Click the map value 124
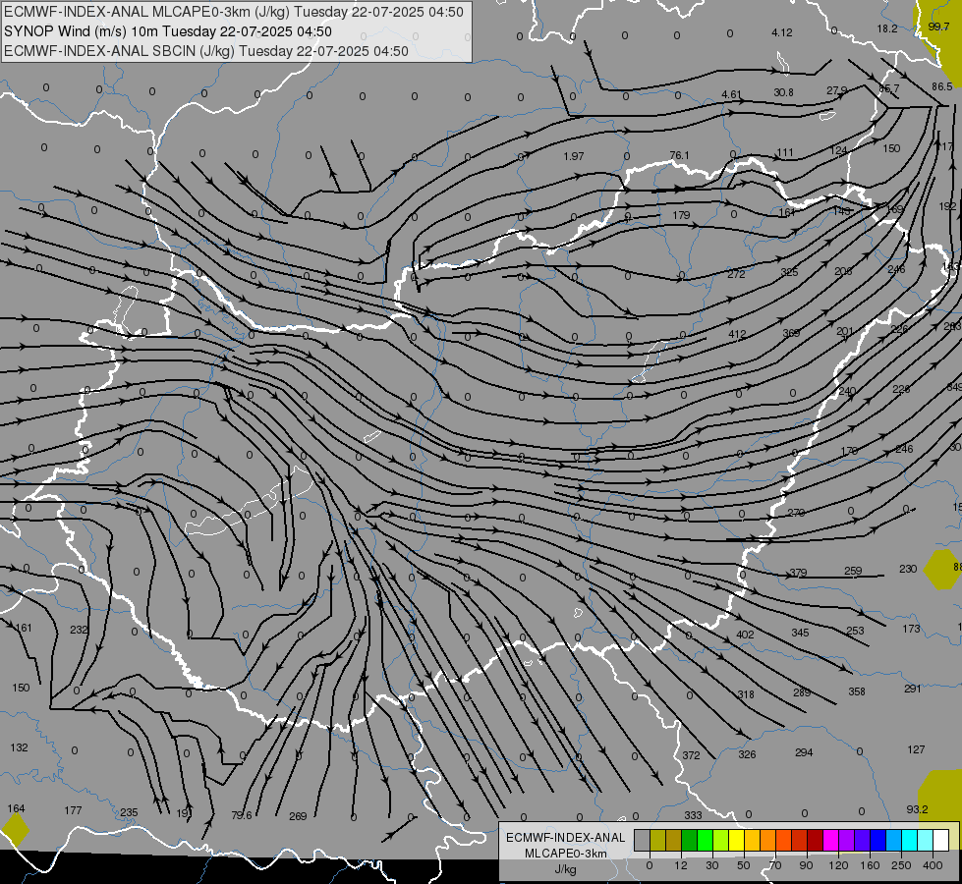Screen dimensions: 962x884 pyautogui.click(x=838, y=150)
